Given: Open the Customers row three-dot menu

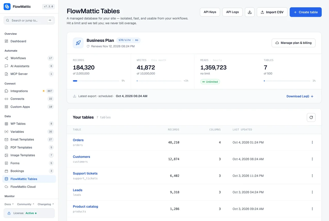Looking at the screenshot, I should (x=312, y=159).
